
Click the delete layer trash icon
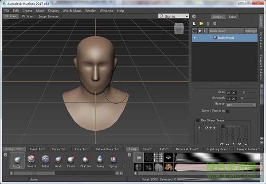tap(207, 23)
